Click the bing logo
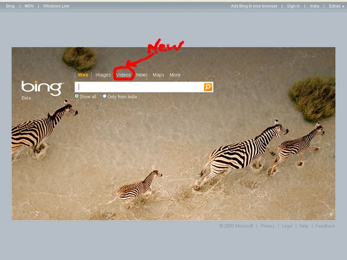Viewport: 347px width, 260px height. click(42, 88)
